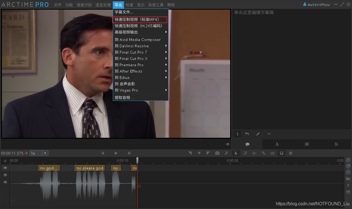Toggle the red record dot next to timecode
Image resolution: width=352 pixels, height=209 pixels.
coord(26,153)
